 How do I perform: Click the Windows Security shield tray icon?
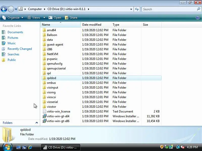(162, 147)
